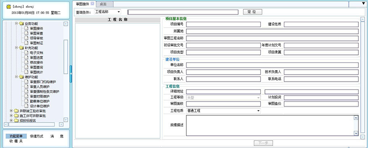Collapse the 业务功能 tree node
This screenshot has height=148, width=368.
17,23
